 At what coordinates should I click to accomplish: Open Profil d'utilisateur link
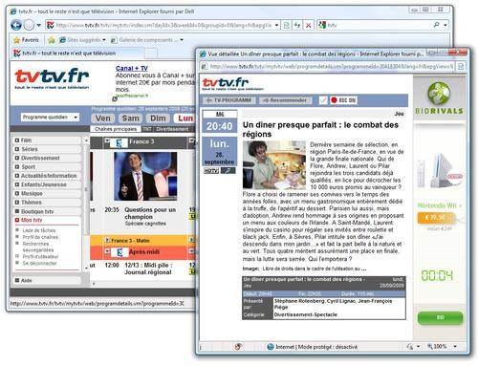[x=40, y=256]
